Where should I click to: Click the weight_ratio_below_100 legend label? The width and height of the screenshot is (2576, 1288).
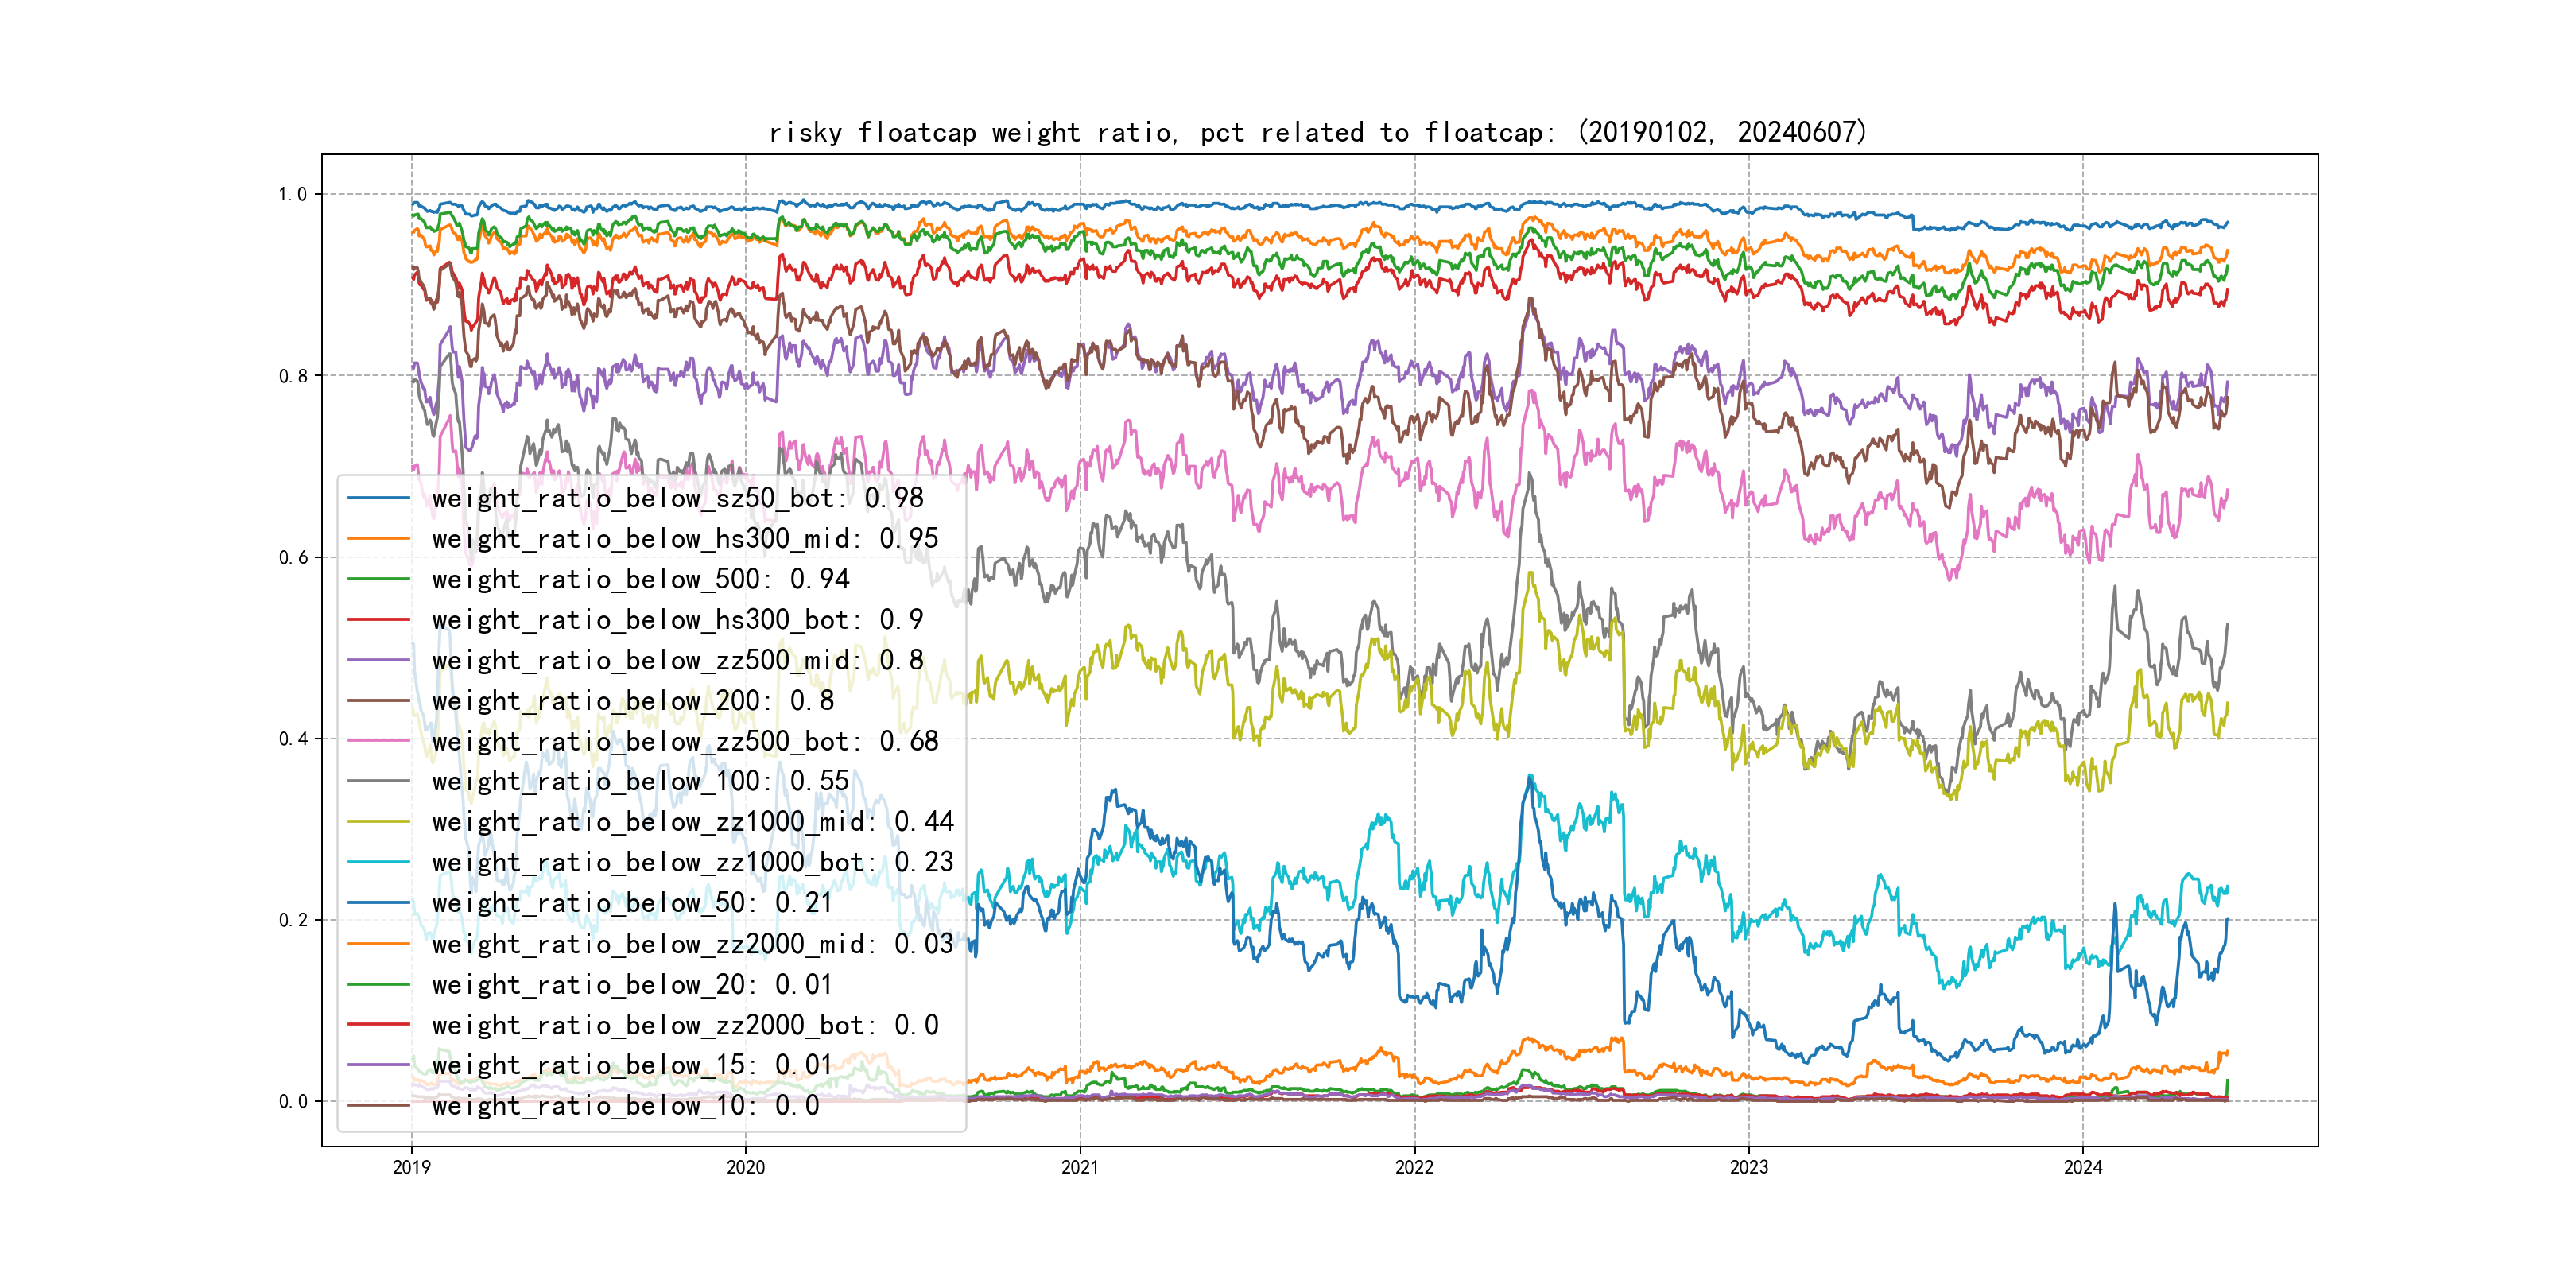pyautogui.click(x=640, y=781)
